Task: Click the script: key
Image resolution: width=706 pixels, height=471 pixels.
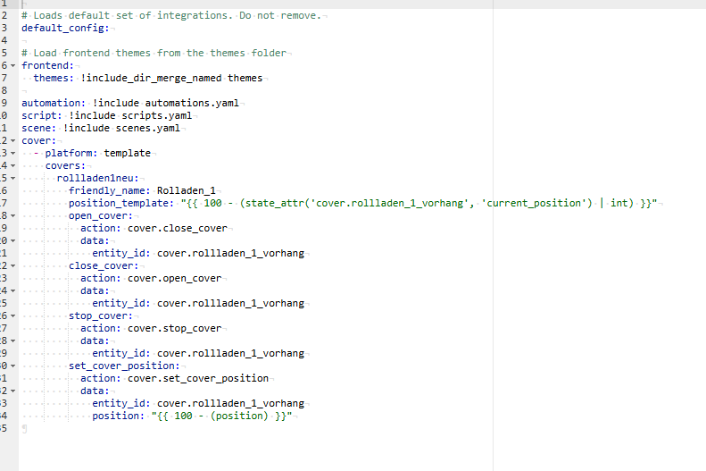Action: (42, 115)
